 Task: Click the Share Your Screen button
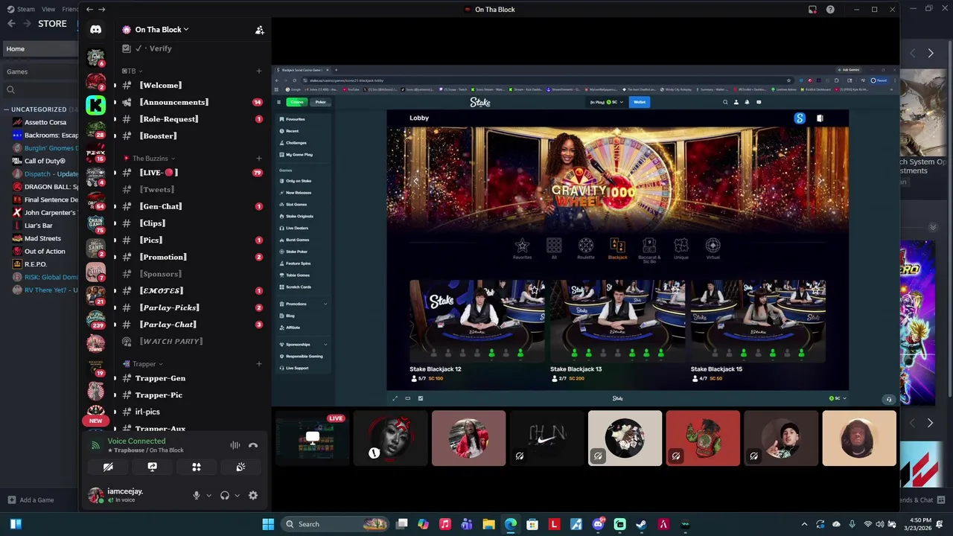tap(152, 467)
